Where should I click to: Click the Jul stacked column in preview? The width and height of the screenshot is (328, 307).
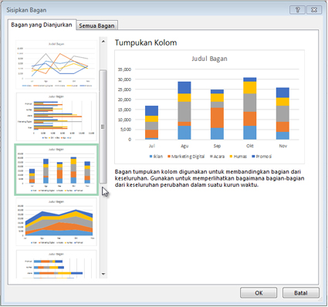[152, 123]
